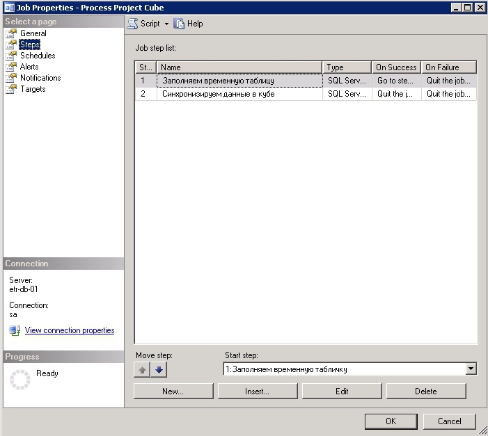Click 'Quit the job...' failure cell of step 2
488x436 pixels.
pos(449,94)
